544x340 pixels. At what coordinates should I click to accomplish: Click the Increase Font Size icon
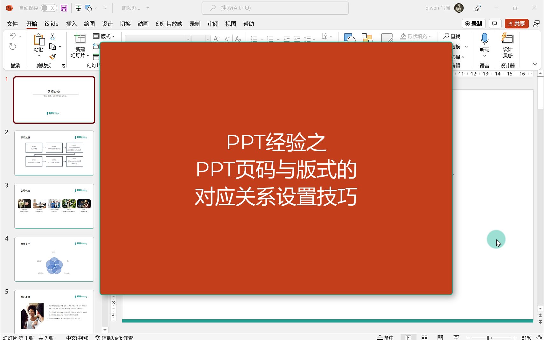[x=216, y=39]
